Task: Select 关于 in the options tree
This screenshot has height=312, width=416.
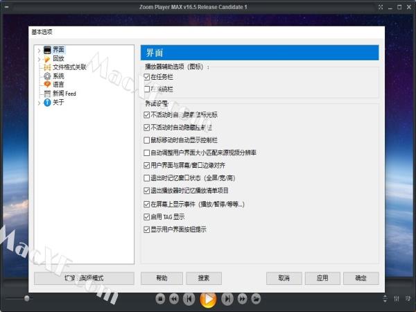Action: click(58, 102)
